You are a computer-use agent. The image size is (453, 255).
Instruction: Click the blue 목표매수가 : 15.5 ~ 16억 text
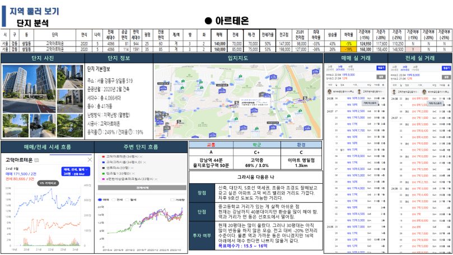click(x=242, y=245)
